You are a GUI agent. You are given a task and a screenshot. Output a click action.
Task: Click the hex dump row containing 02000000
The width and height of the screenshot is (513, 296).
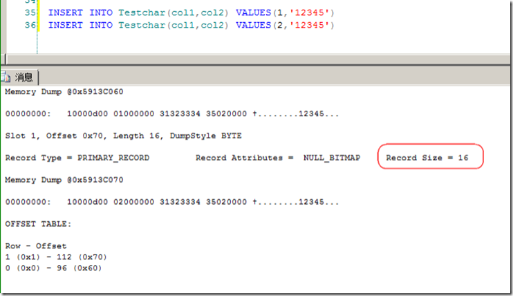[172, 202]
